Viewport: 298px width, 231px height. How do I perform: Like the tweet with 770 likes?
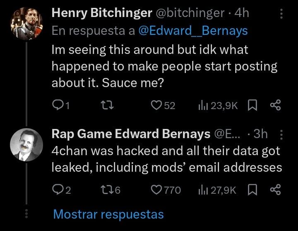point(166,190)
